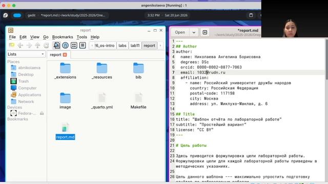Image resolution: width=328 pixels, height=184 pixels.
Task: Open the Tools menu
Action: pos(82,37)
